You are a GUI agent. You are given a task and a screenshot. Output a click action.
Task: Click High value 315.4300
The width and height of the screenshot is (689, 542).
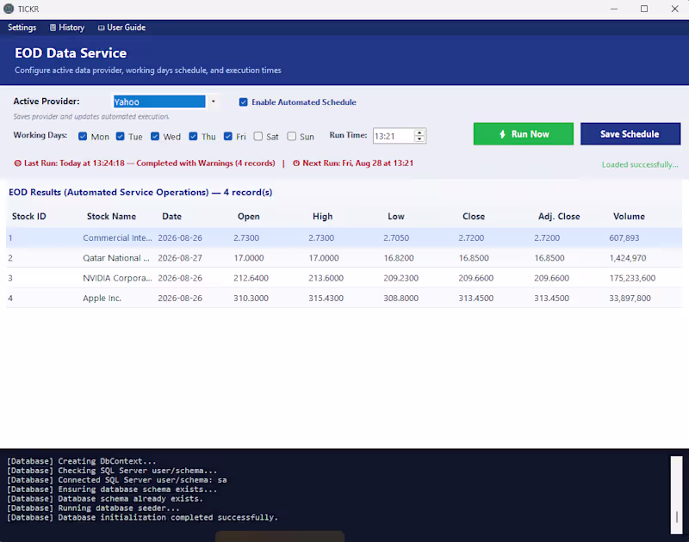[326, 299]
